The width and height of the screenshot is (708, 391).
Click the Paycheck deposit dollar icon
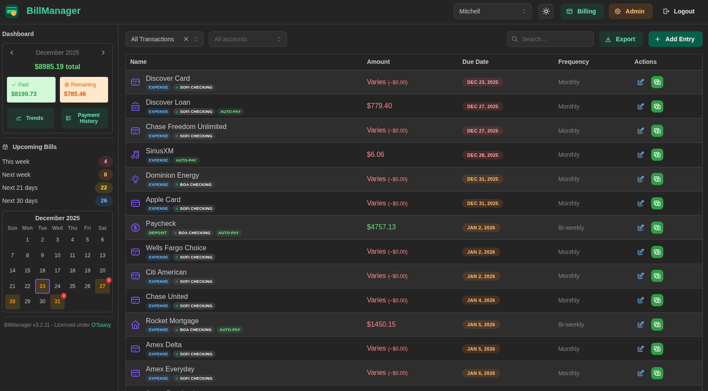pos(135,227)
